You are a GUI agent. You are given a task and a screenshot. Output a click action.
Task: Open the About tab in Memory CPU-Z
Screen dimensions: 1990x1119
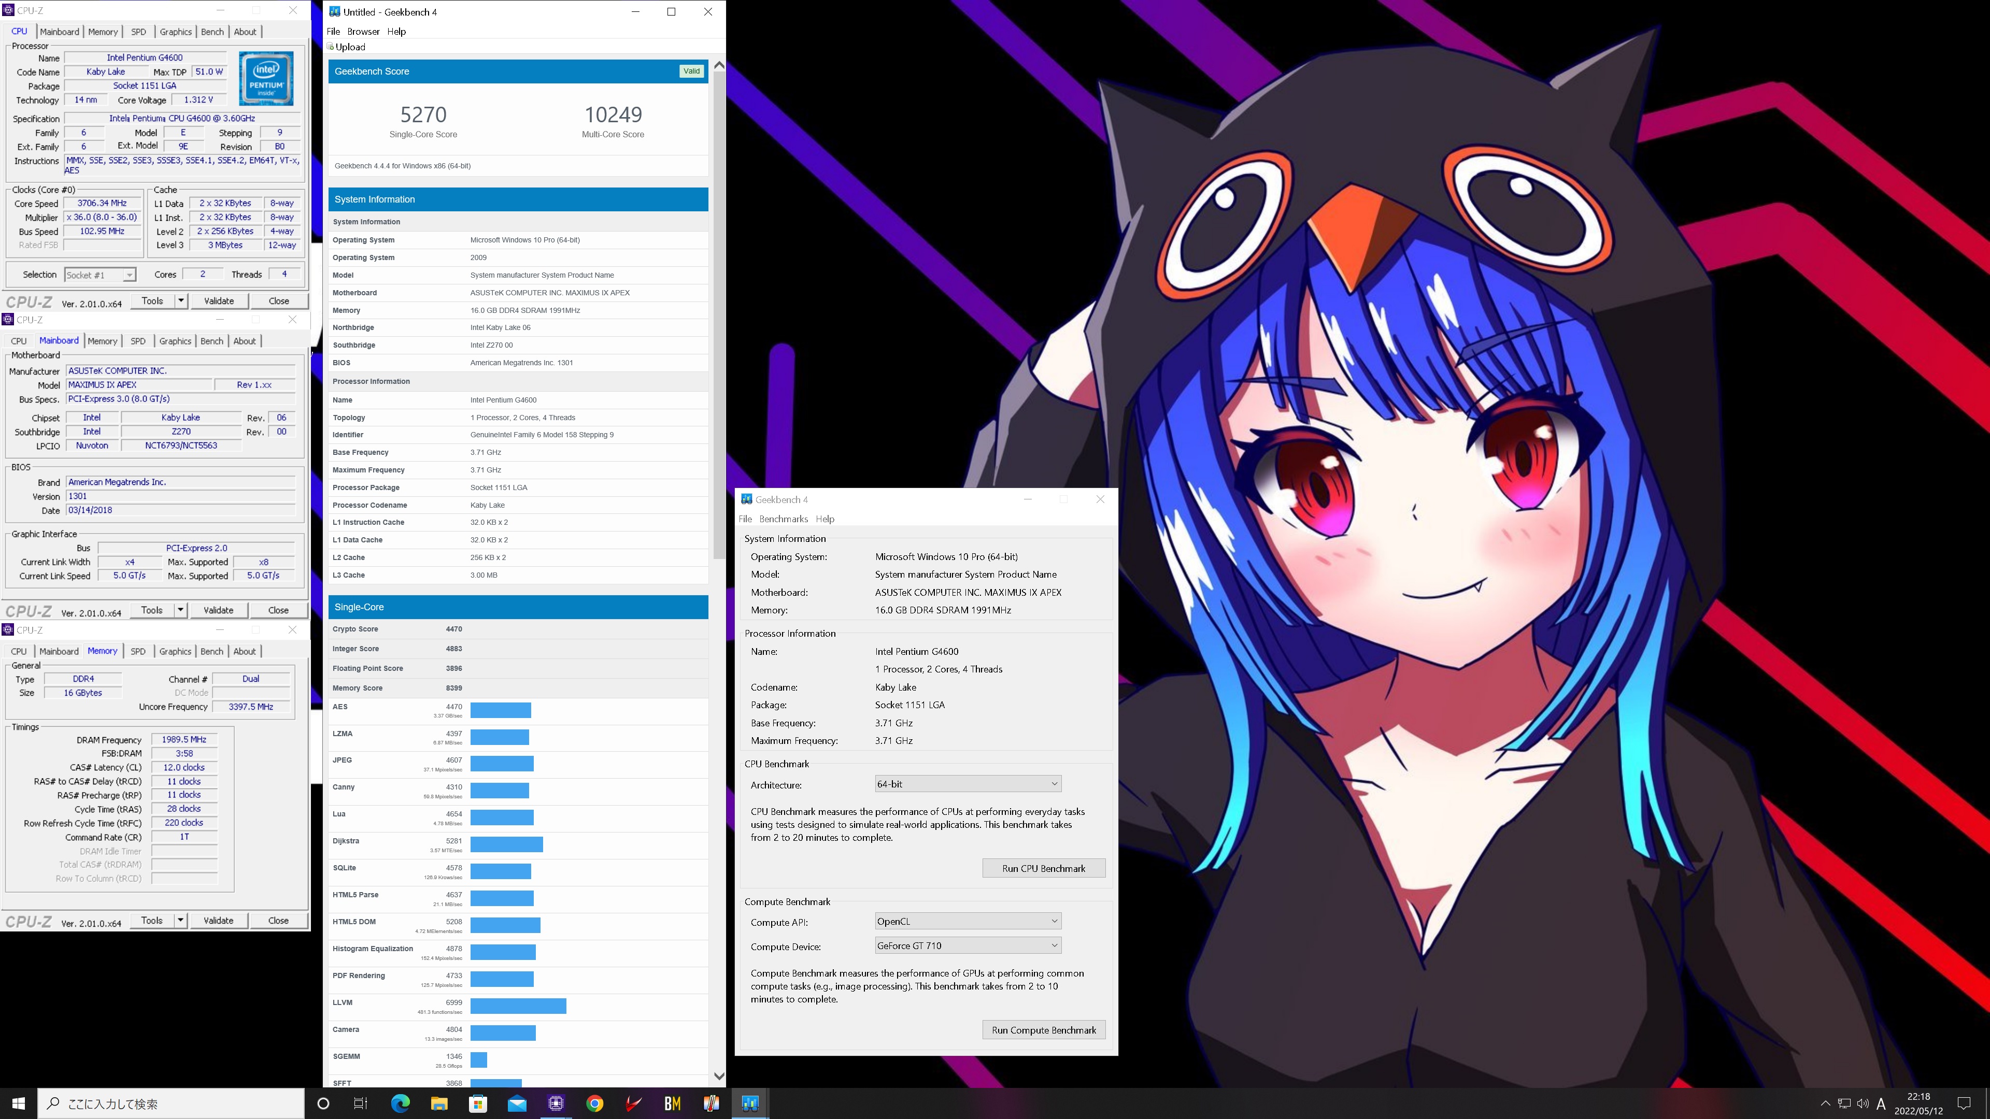[244, 651]
